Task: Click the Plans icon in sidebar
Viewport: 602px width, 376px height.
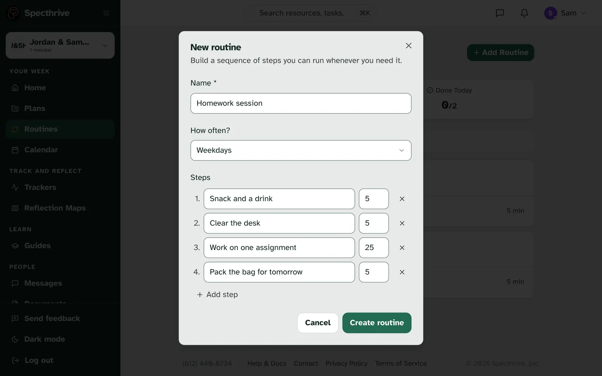Action: [x=15, y=108]
